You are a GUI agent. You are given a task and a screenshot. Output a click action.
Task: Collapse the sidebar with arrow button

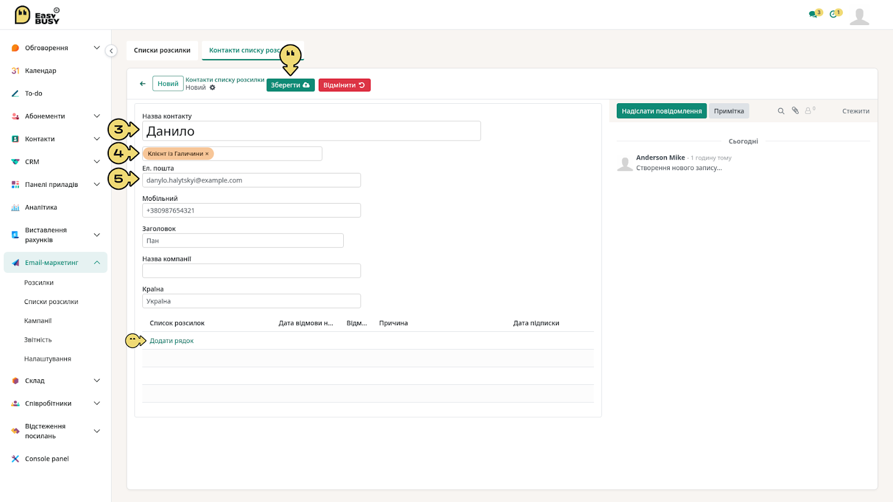point(111,51)
